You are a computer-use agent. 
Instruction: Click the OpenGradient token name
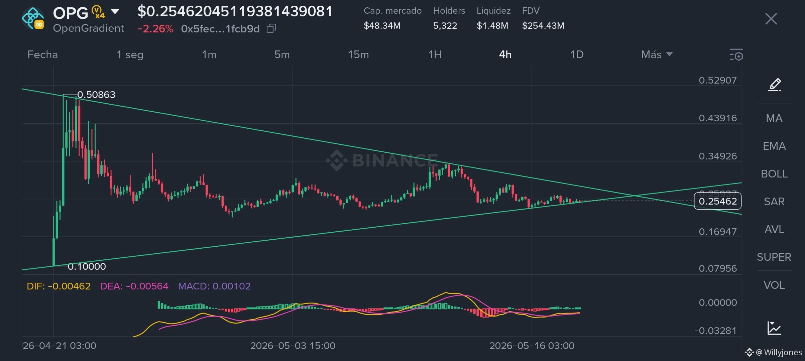coord(88,28)
